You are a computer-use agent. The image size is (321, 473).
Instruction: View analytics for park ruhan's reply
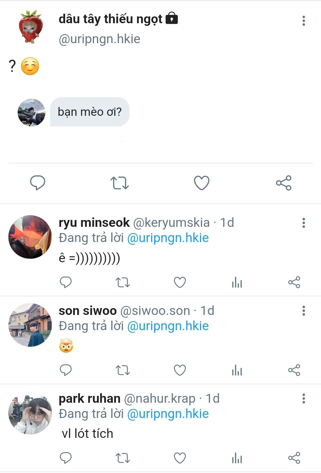[237, 458]
